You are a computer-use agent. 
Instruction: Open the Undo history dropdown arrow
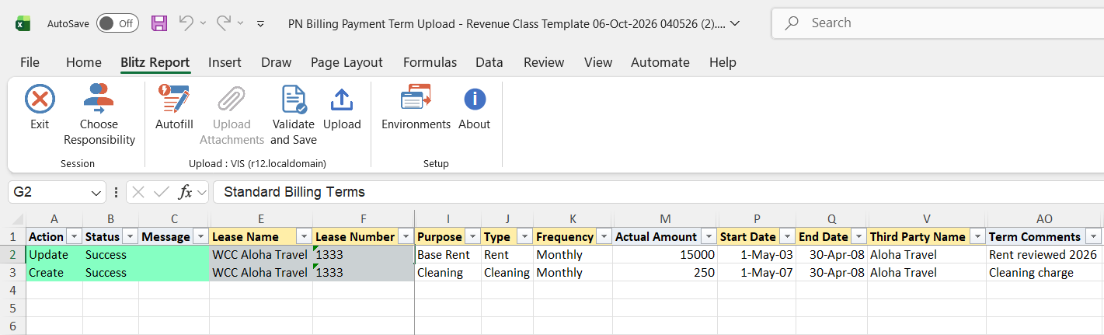pos(203,23)
